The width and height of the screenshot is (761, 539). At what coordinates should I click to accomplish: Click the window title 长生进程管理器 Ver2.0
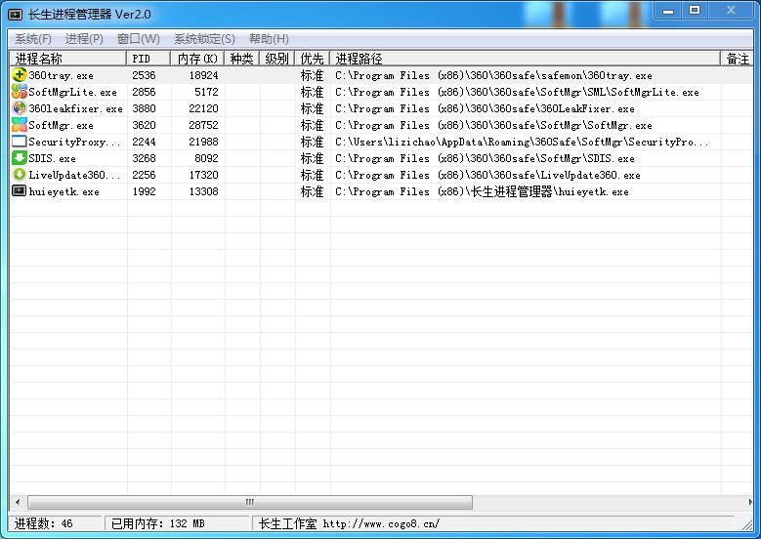point(89,15)
